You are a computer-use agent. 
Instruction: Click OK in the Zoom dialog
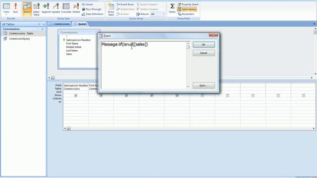coord(204,44)
